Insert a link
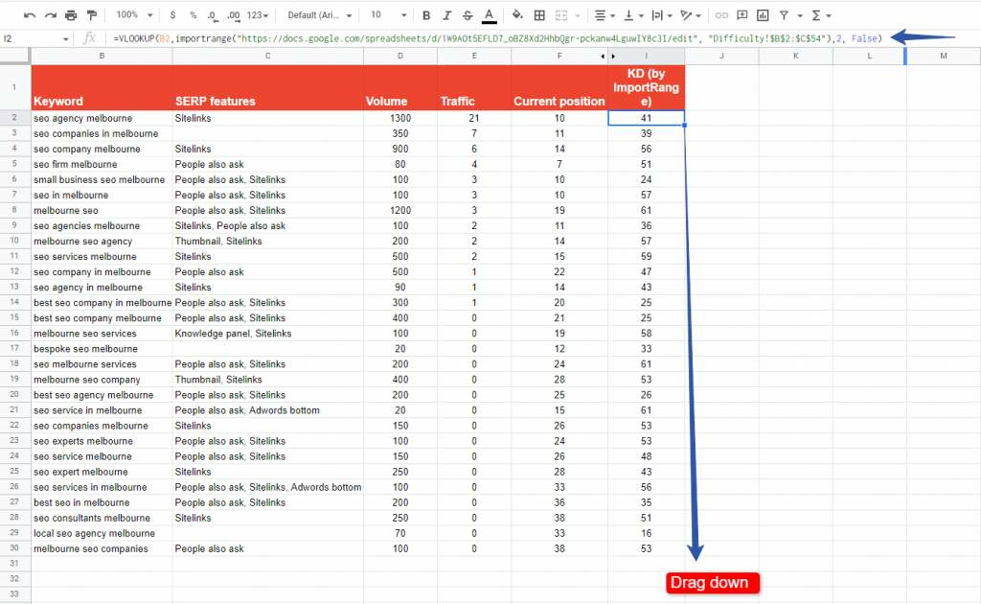 (721, 15)
